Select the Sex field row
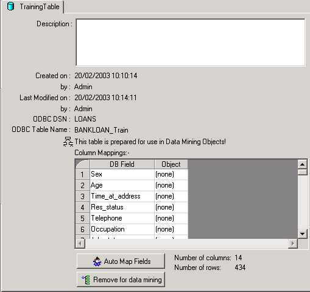Screen dimensions: 310x292 122,174
